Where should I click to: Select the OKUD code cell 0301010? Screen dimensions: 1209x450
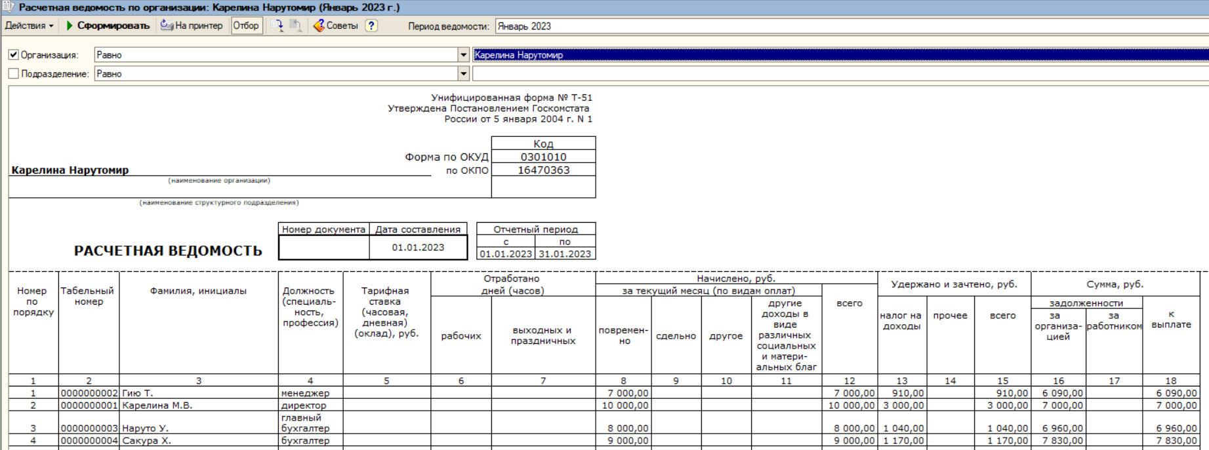click(x=543, y=157)
